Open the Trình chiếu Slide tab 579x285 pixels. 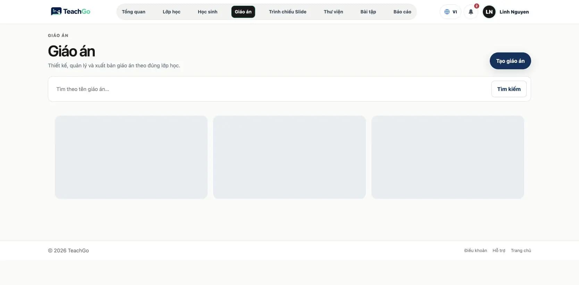288,12
